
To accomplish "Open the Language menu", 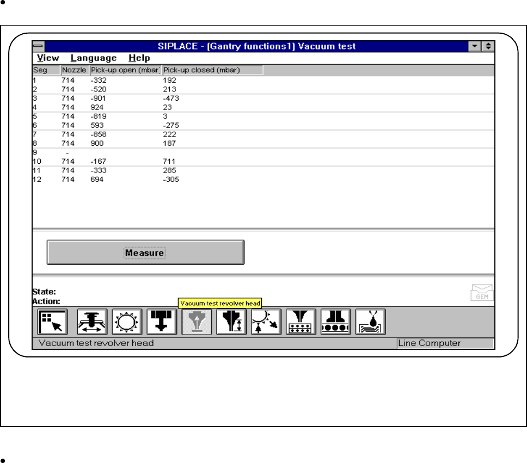I will tap(94, 58).
